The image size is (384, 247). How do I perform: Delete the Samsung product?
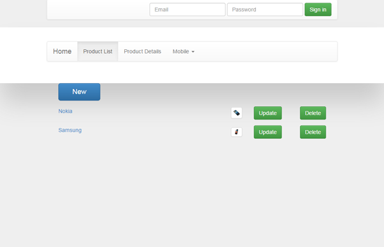tap(313, 132)
